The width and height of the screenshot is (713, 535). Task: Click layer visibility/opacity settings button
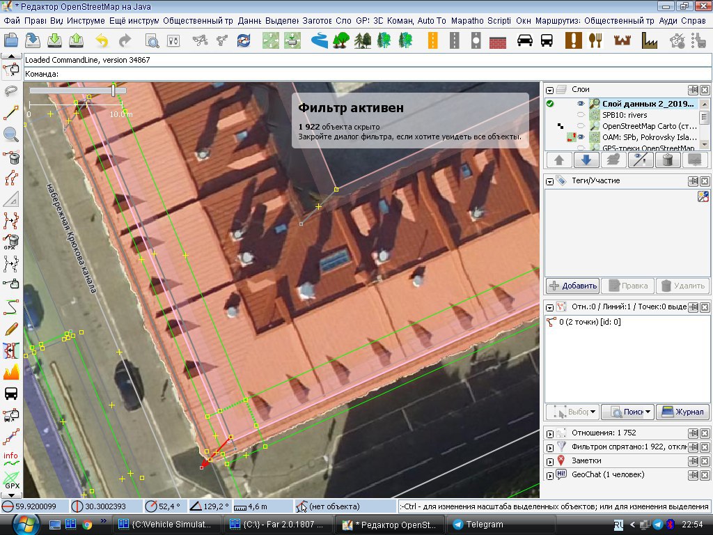641,160
